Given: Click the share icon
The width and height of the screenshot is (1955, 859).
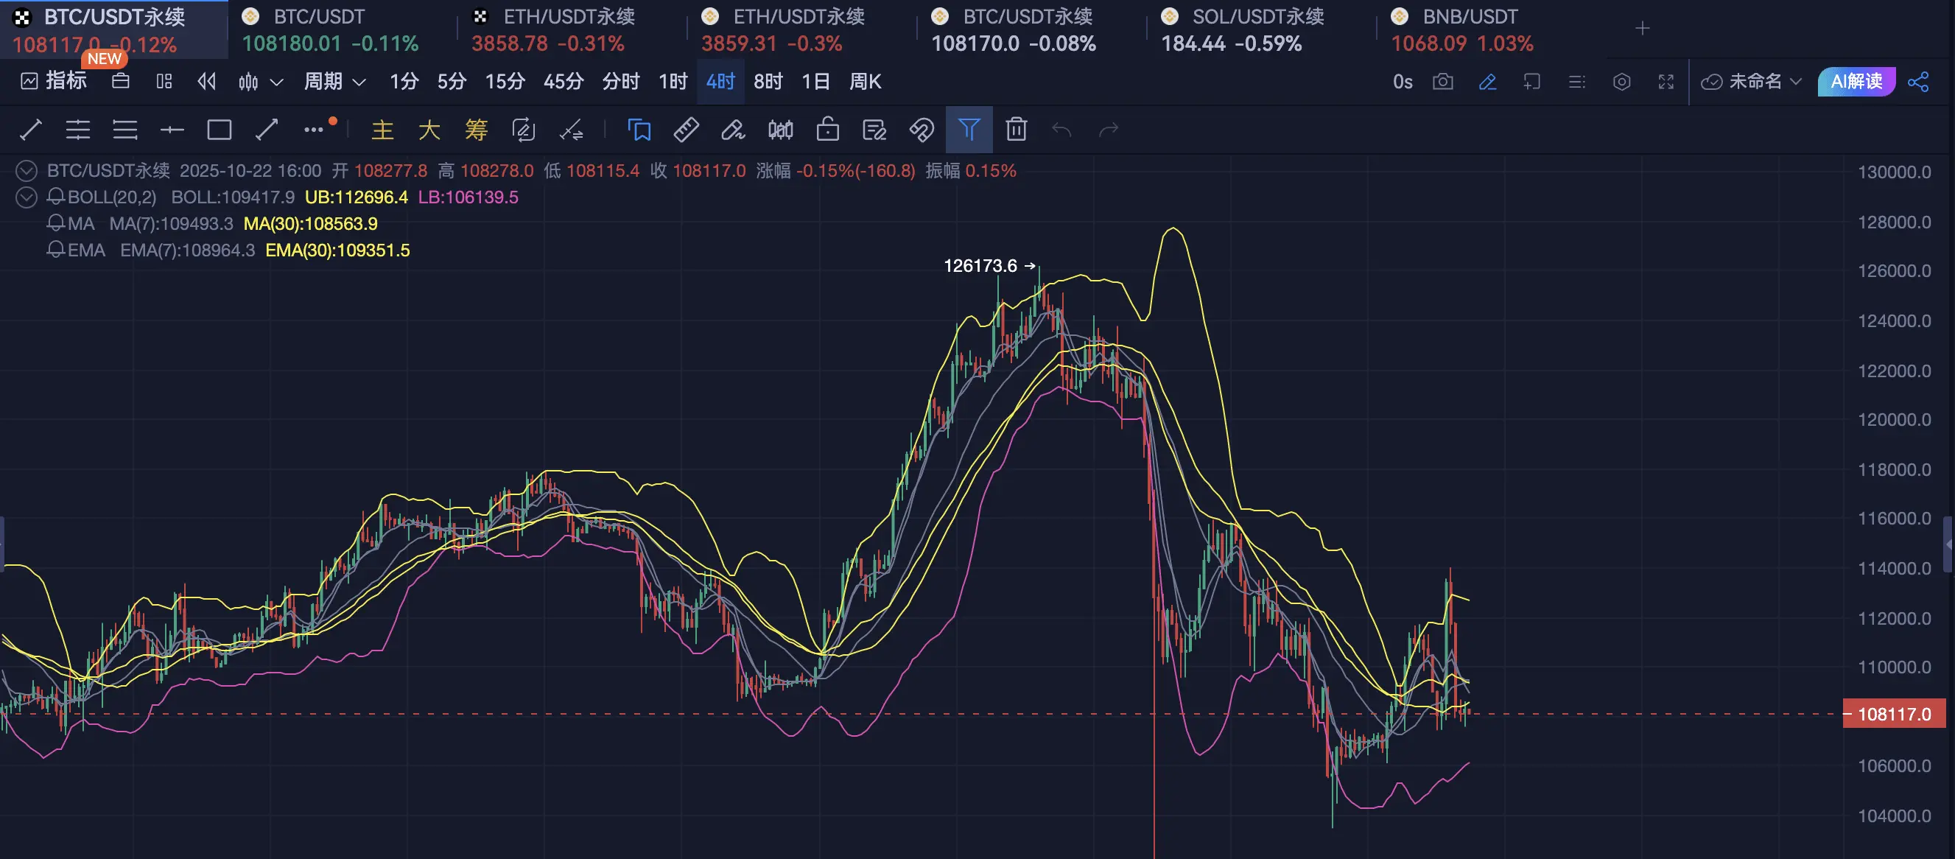Looking at the screenshot, I should (x=1918, y=81).
